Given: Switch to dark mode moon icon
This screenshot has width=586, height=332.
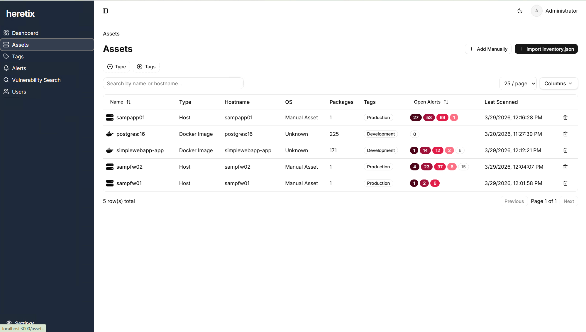Looking at the screenshot, I should [520, 11].
